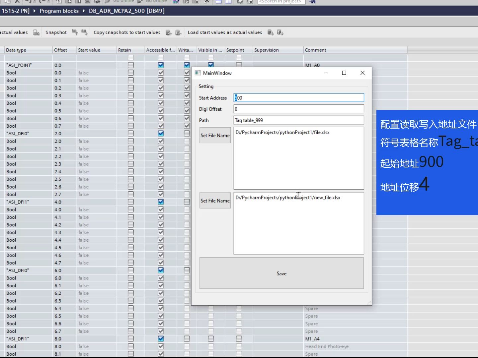Viewport: 478px width, 358px height.
Task: Focus the Start Address input field
Action: pos(299,97)
